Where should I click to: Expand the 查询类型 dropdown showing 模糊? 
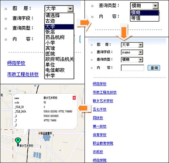[x=155, y=6]
